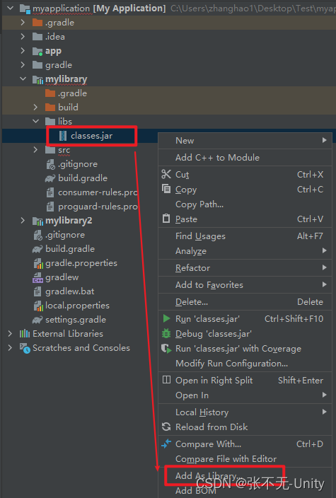
Task: Choose Add C++ to Module
Action: tap(245, 157)
